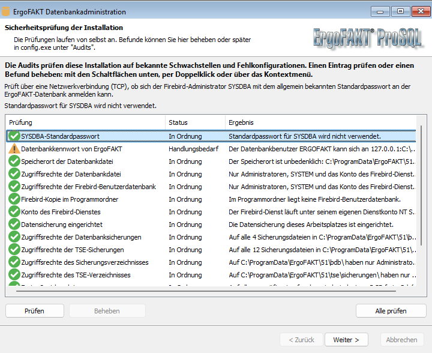Select row Zugriffsrechte der Datenbankdatei
The image size is (432, 353).
click(x=211, y=174)
